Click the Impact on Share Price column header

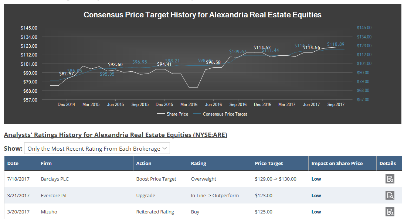(x=337, y=163)
